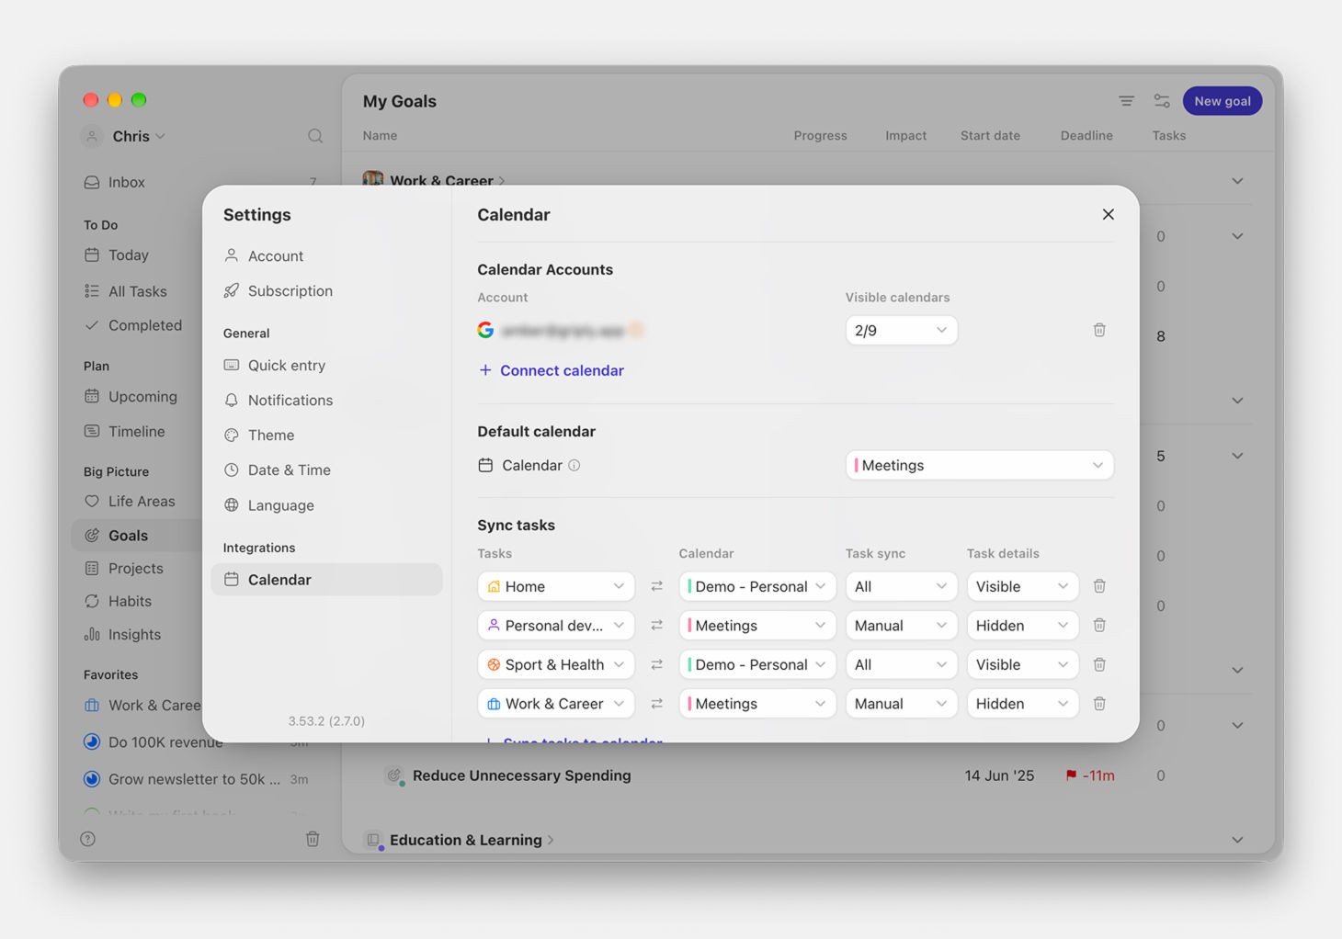
Task: Open the Visible calendars 2/9 dropdown
Action: 901,330
